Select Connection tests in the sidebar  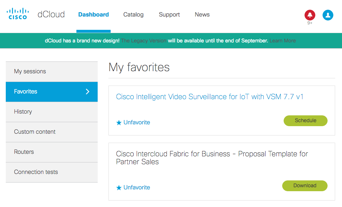pyautogui.click(x=36, y=172)
